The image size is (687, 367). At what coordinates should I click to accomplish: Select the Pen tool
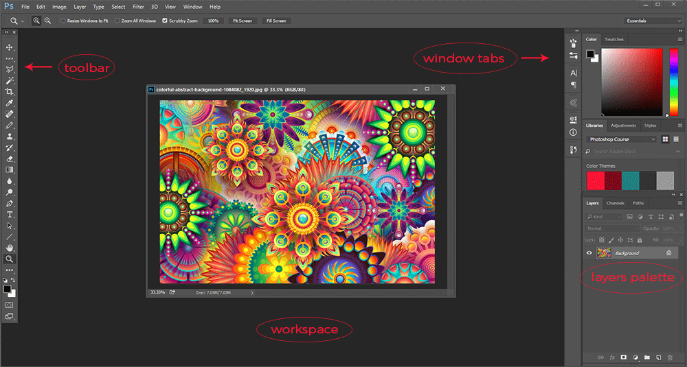[x=9, y=204]
